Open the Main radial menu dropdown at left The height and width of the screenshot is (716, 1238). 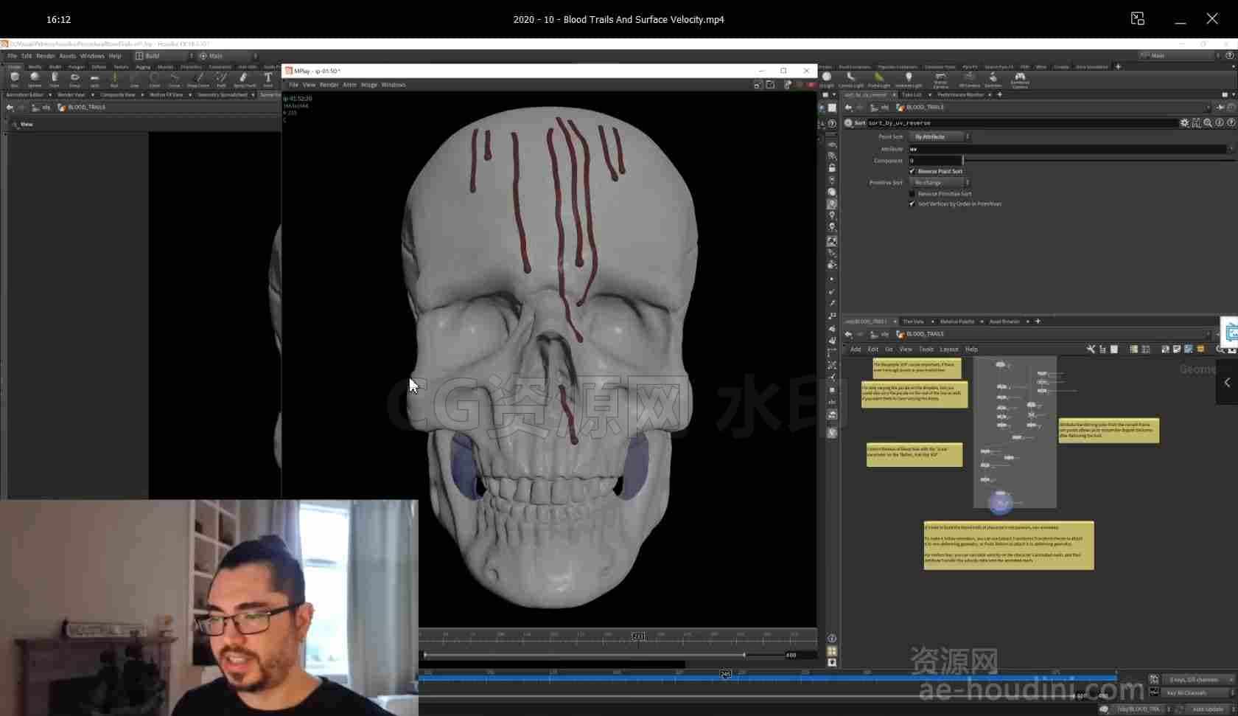228,56
